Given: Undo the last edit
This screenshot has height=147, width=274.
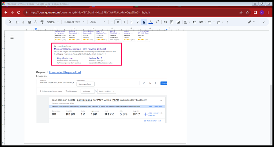Looking at the screenshot, I should 17,22.
